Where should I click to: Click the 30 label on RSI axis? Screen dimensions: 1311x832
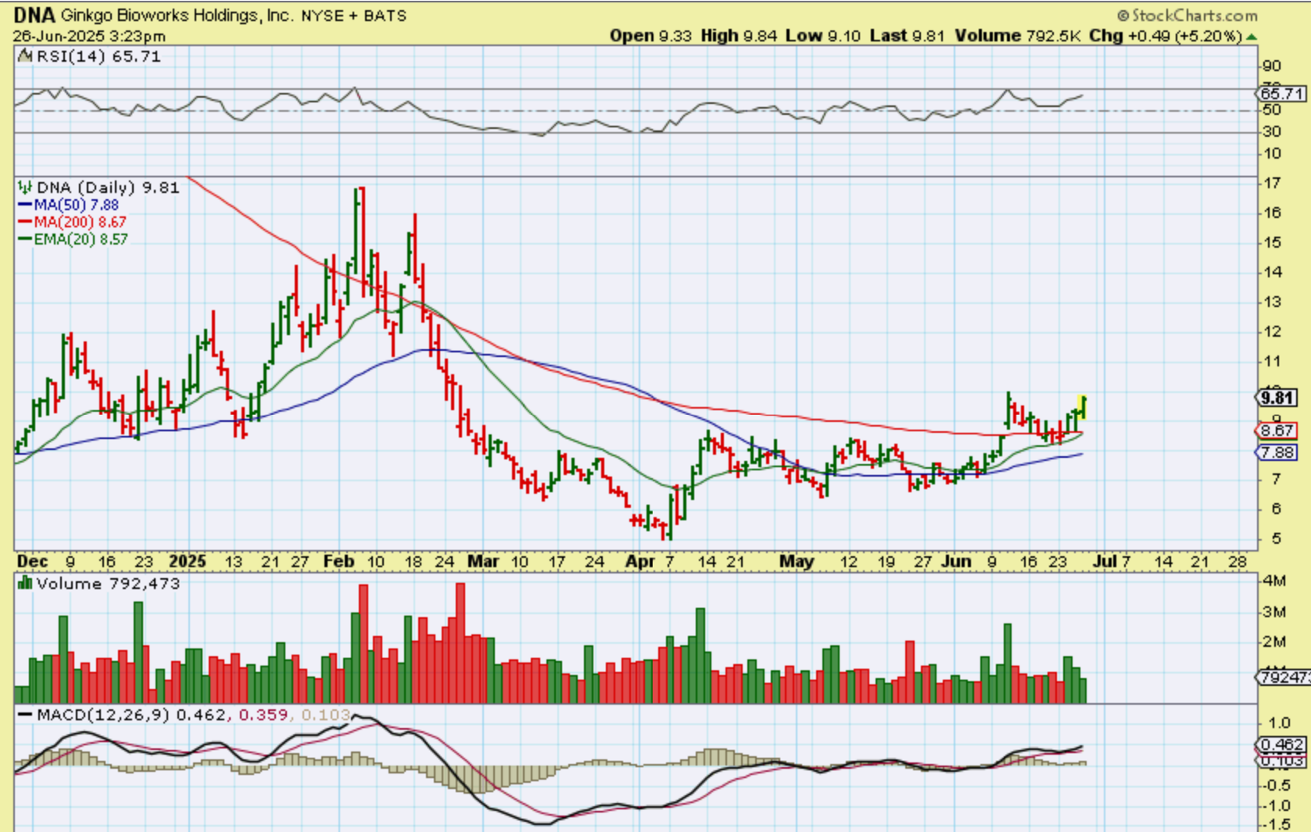click(1272, 132)
